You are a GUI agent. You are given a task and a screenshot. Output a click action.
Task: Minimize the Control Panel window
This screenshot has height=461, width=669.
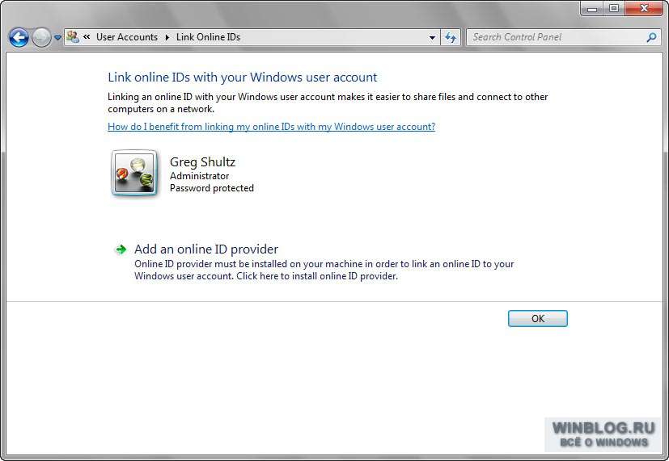pos(592,8)
